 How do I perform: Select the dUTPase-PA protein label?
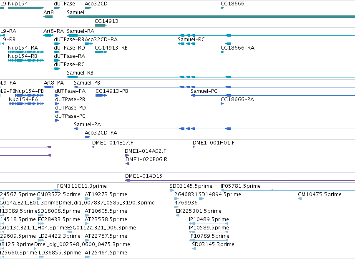click(x=70, y=91)
